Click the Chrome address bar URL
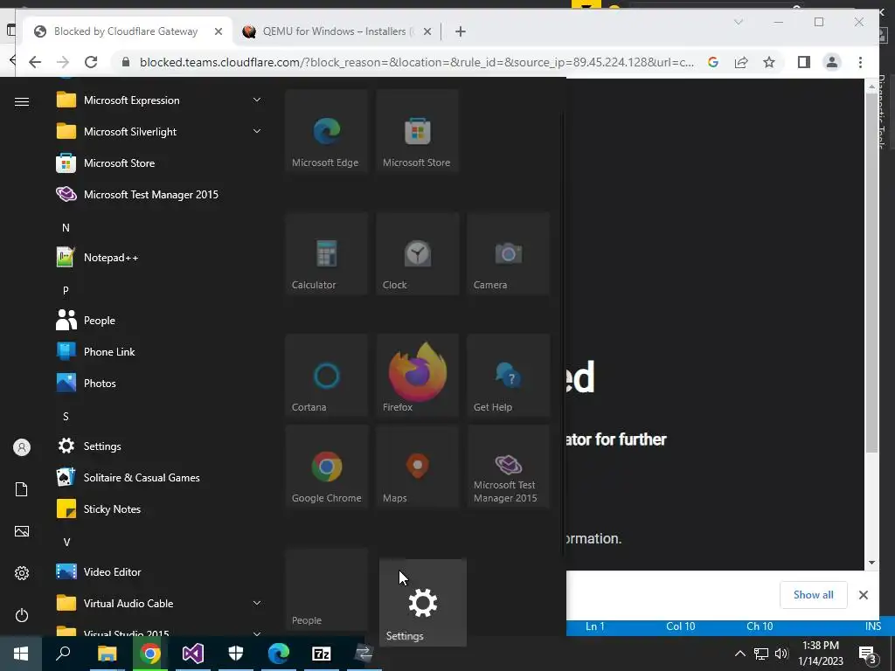This screenshot has width=895, height=671. 417,62
